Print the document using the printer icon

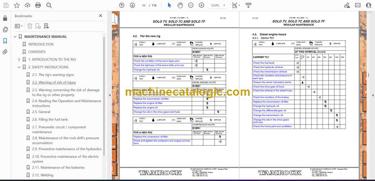(x=38, y=5)
